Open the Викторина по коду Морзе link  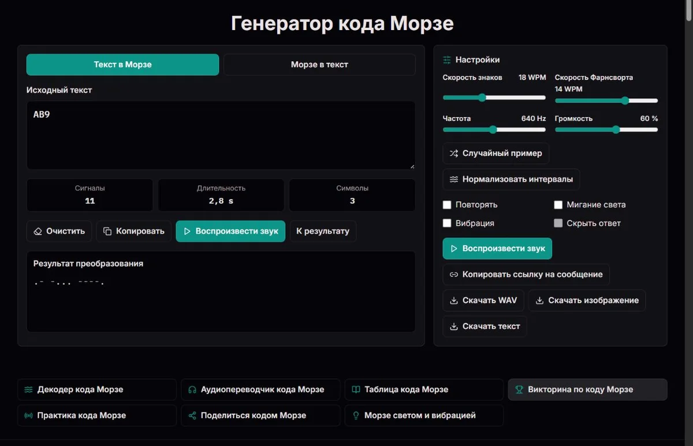(587, 389)
